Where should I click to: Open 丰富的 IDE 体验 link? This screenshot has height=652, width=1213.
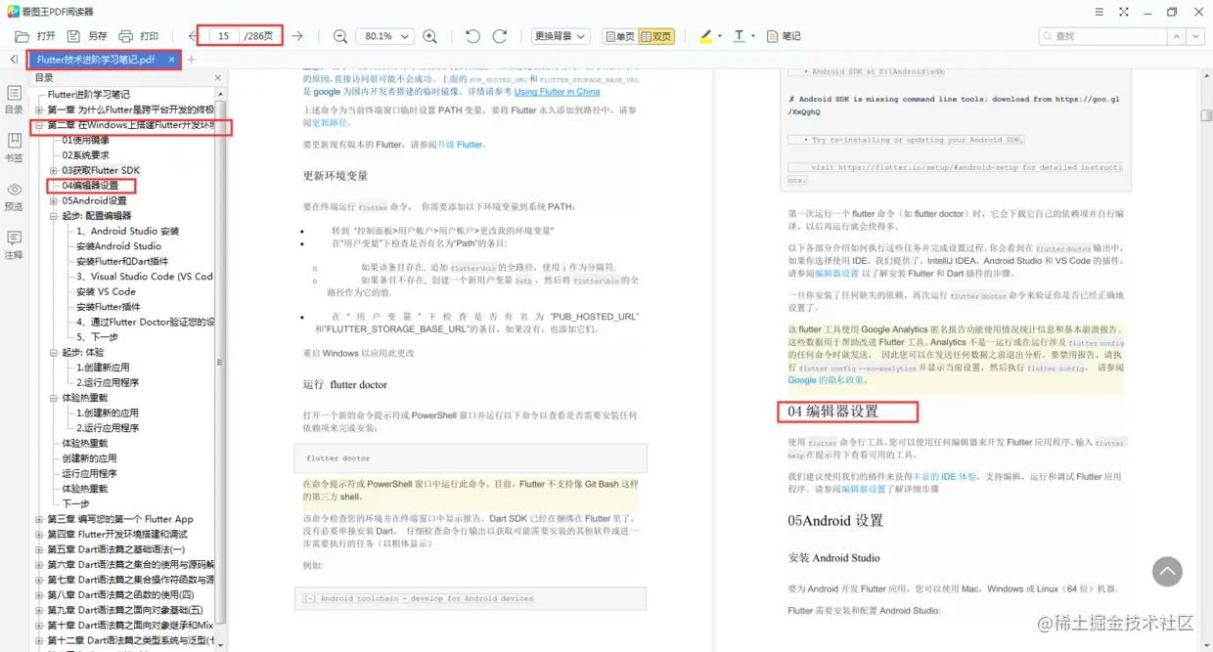tap(945, 477)
